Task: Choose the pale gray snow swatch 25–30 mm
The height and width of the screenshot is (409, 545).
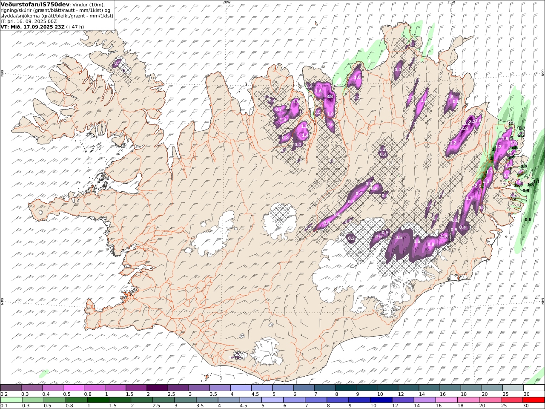Action: [513, 388]
